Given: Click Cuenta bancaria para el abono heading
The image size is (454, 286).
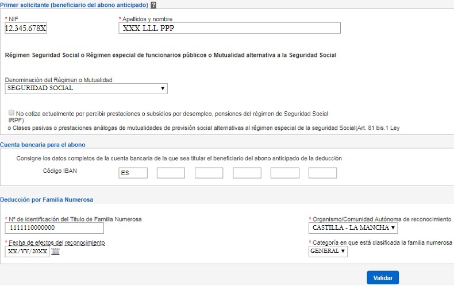Looking at the screenshot, I should [43, 145].
